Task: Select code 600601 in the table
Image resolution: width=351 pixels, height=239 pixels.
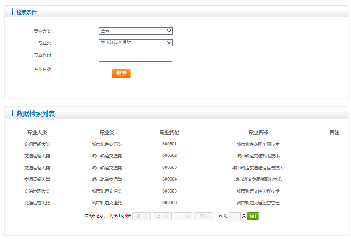Action: pos(170,144)
